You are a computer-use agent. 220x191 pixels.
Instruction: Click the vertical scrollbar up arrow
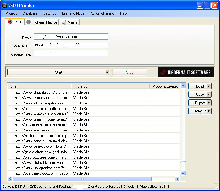pyautogui.click(x=183, y=86)
